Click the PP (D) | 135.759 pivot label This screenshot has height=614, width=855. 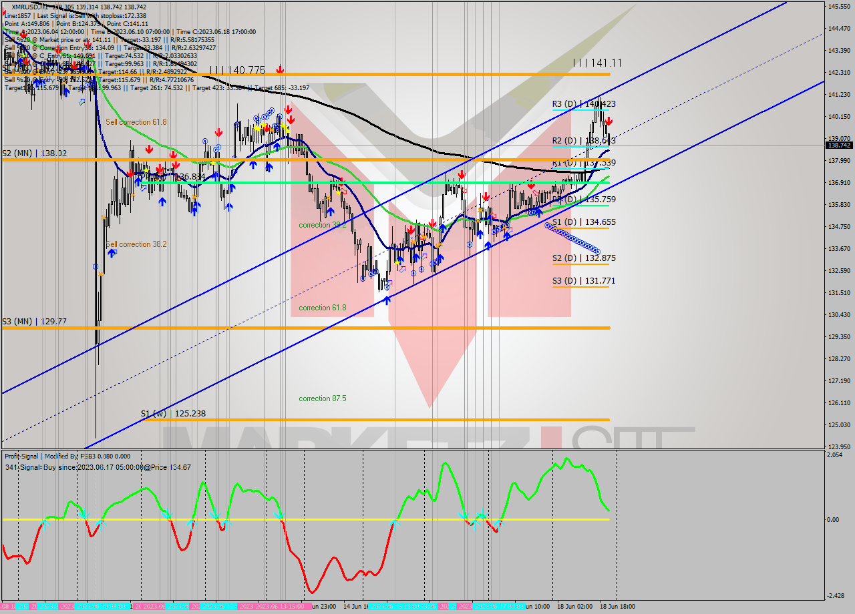[x=584, y=199]
